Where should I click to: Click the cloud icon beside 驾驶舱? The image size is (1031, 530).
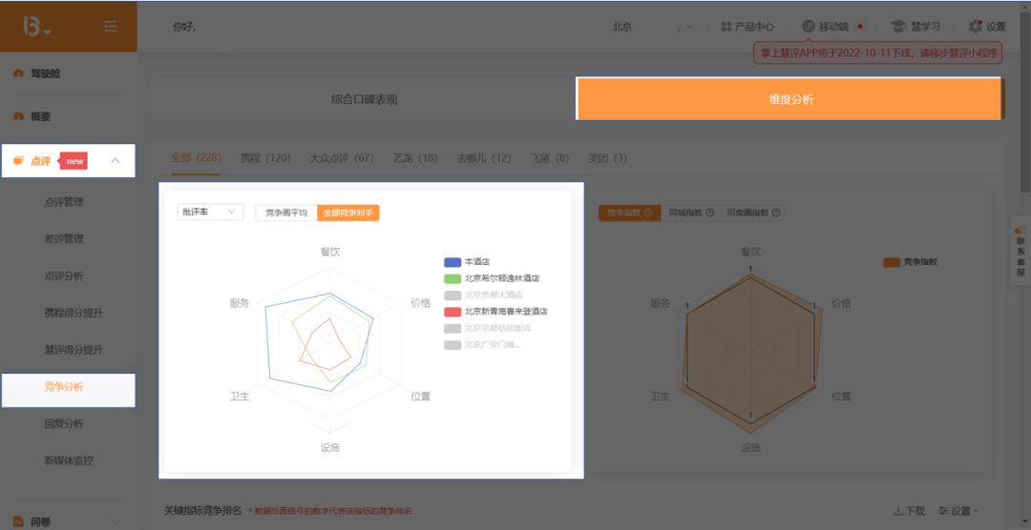(x=18, y=74)
